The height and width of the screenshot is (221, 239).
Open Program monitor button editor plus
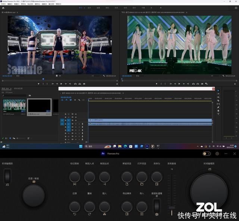[235, 84]
